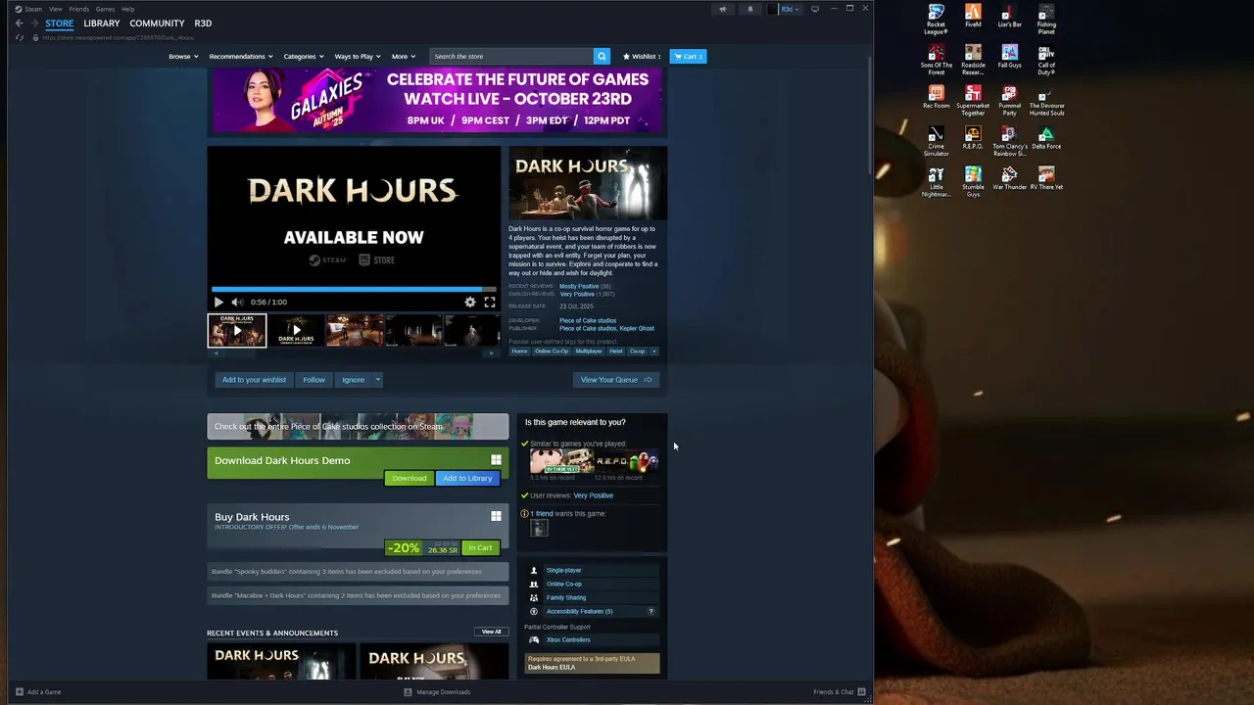Go back with the left arrow button
This screenshot has height=705, width=1254.
19,23
